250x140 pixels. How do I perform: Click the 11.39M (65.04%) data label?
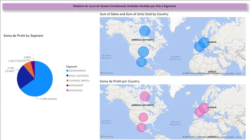click(48, 99)
